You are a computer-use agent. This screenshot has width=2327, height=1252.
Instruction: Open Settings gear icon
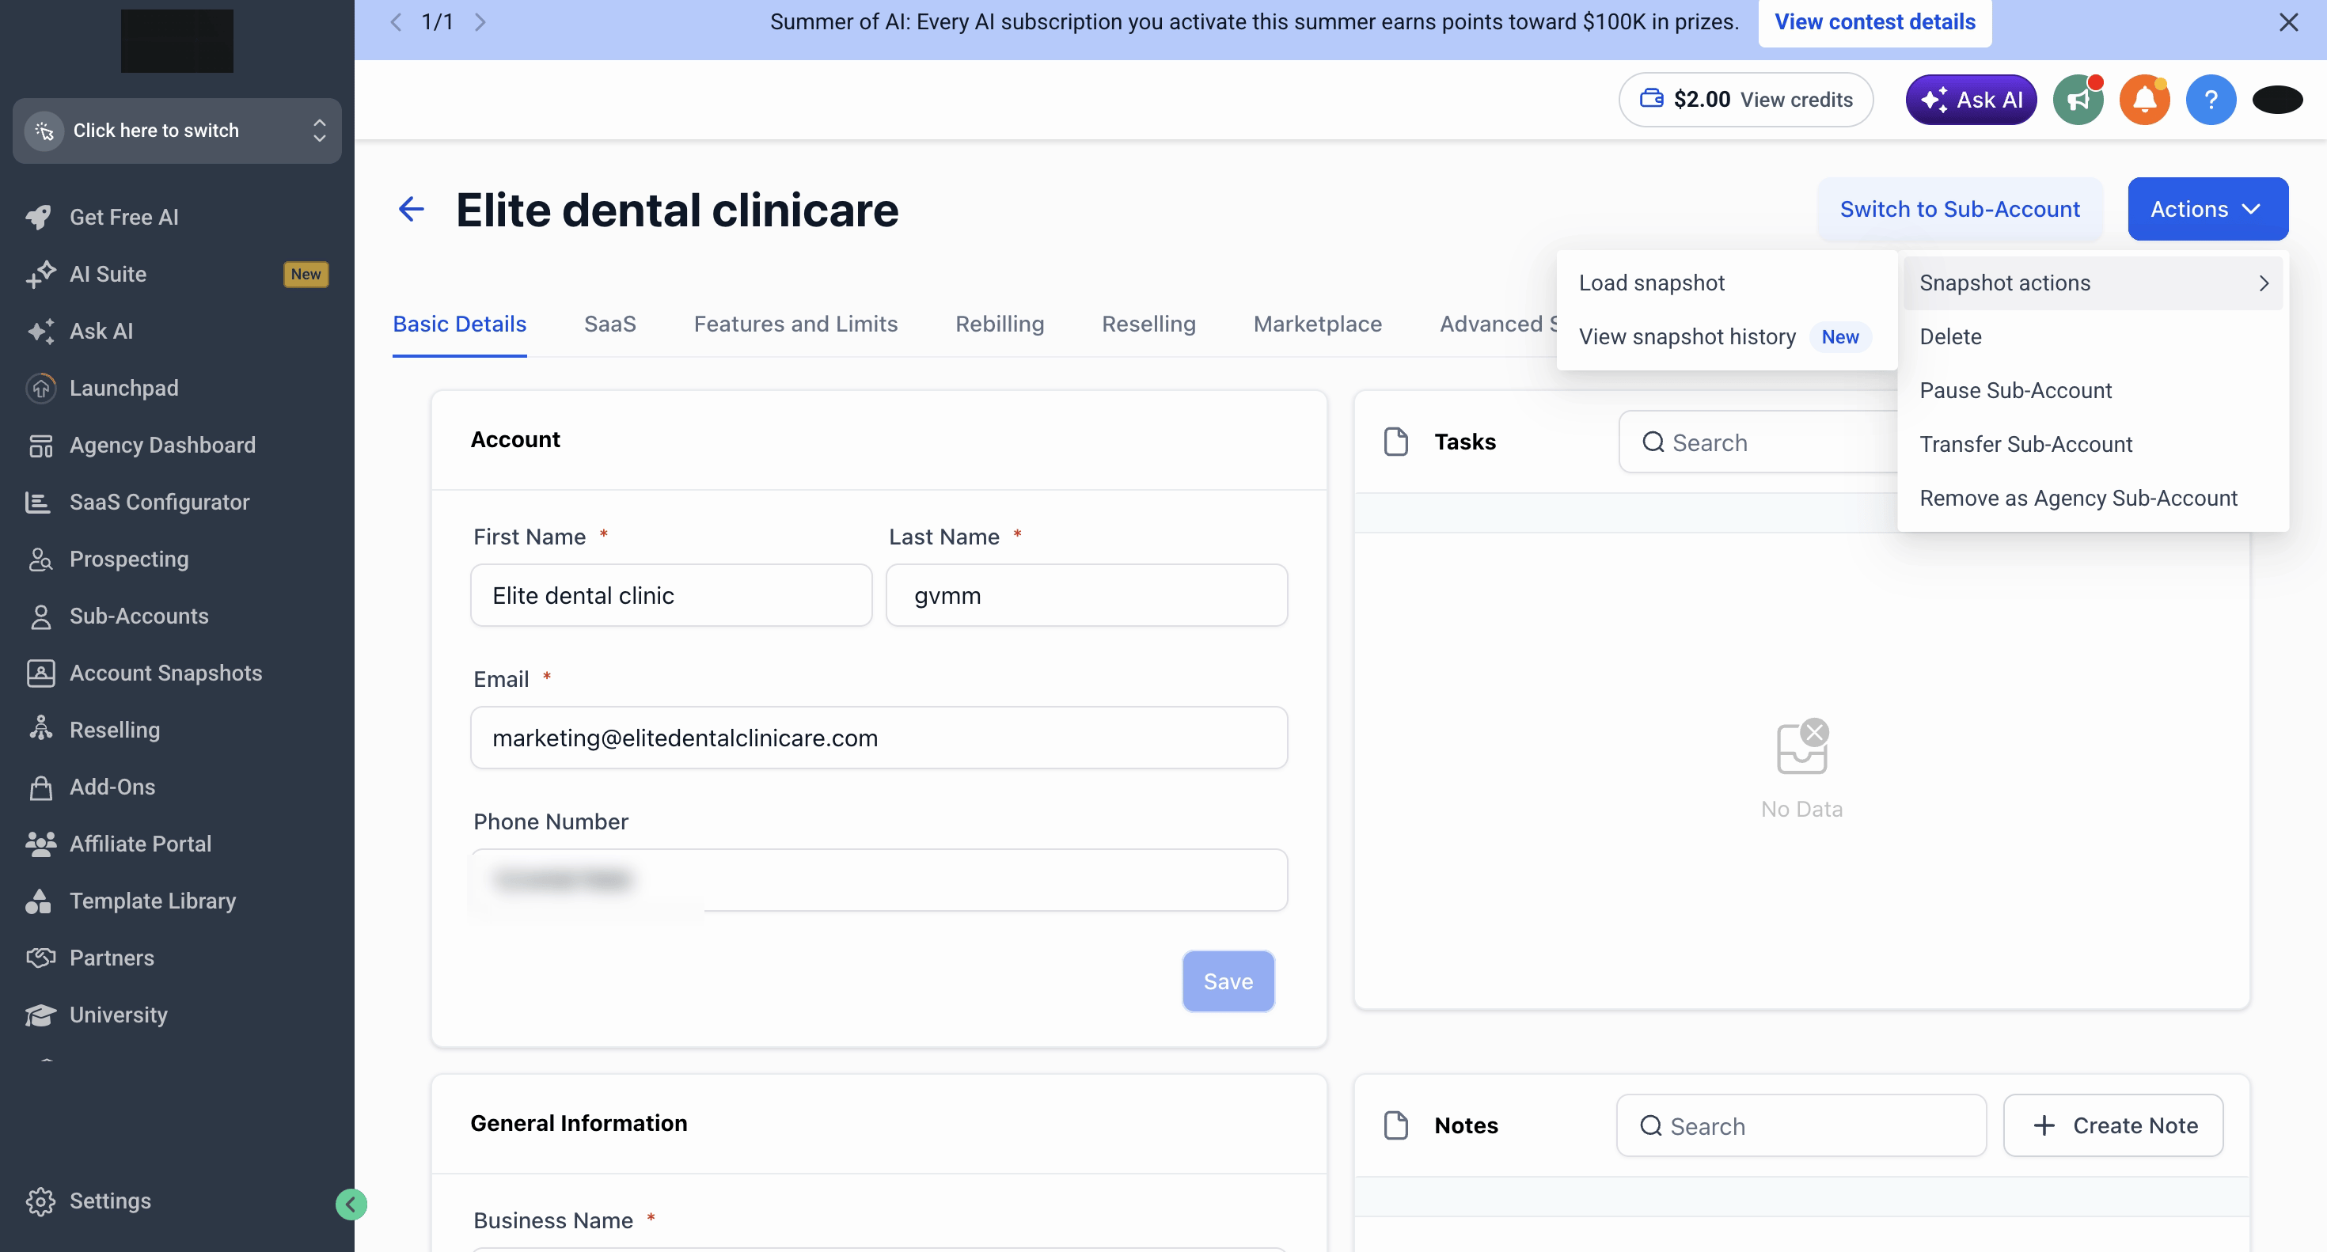pyautogui.click(x=40, y=1201)
